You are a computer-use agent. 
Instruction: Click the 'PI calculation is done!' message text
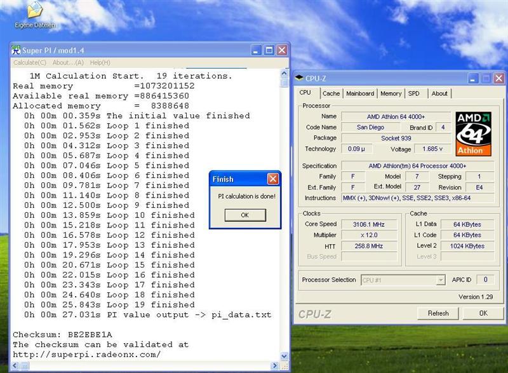(246, 196)
